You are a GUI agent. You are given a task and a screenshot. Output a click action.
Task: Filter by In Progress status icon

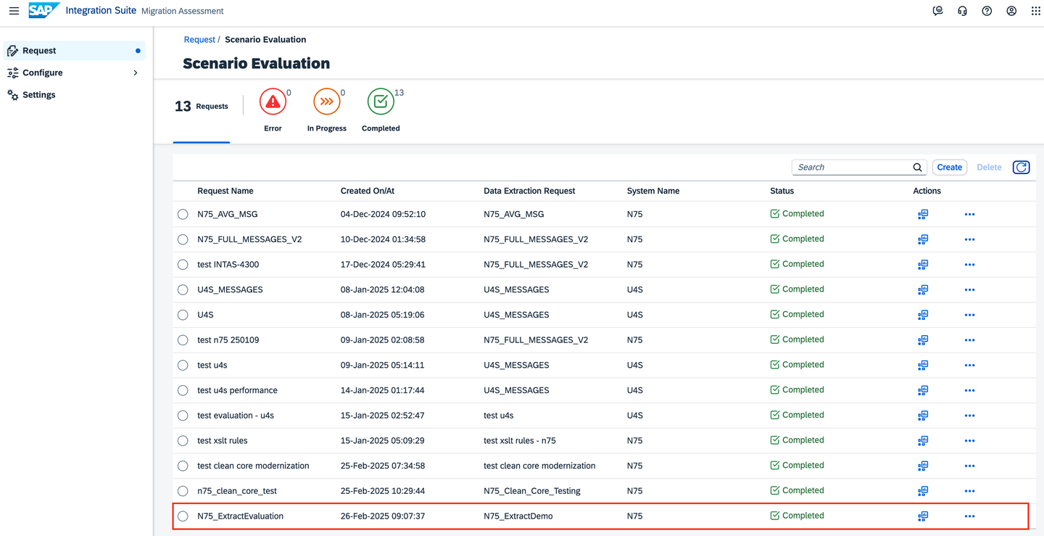coord(327,102)
